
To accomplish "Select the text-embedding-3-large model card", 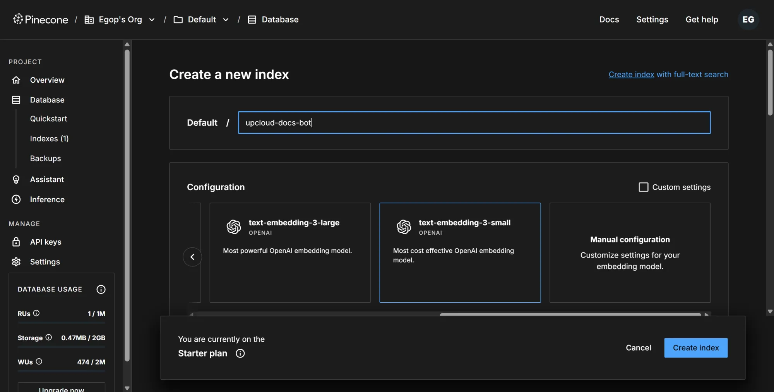I will (x=290, y=253).
